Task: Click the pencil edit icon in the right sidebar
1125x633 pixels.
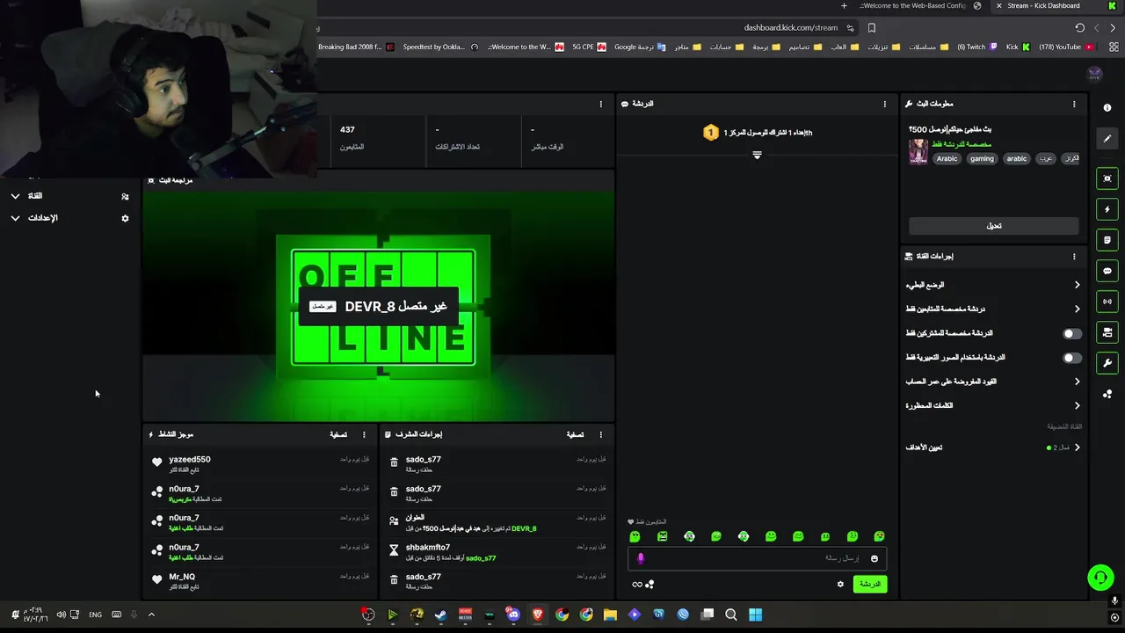Action: [x=1107, y=138]
